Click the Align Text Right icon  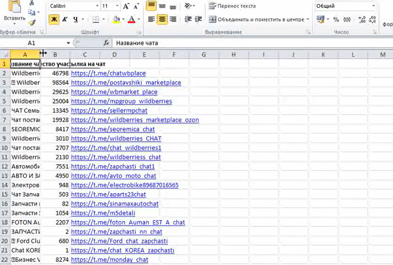pyautogui.click(x=173, y=20)
